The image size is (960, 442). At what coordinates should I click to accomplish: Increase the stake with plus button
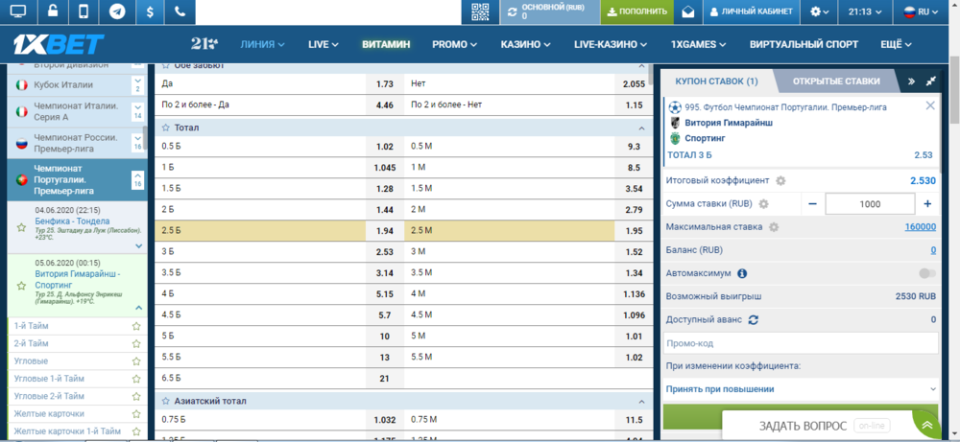(927, 203)
